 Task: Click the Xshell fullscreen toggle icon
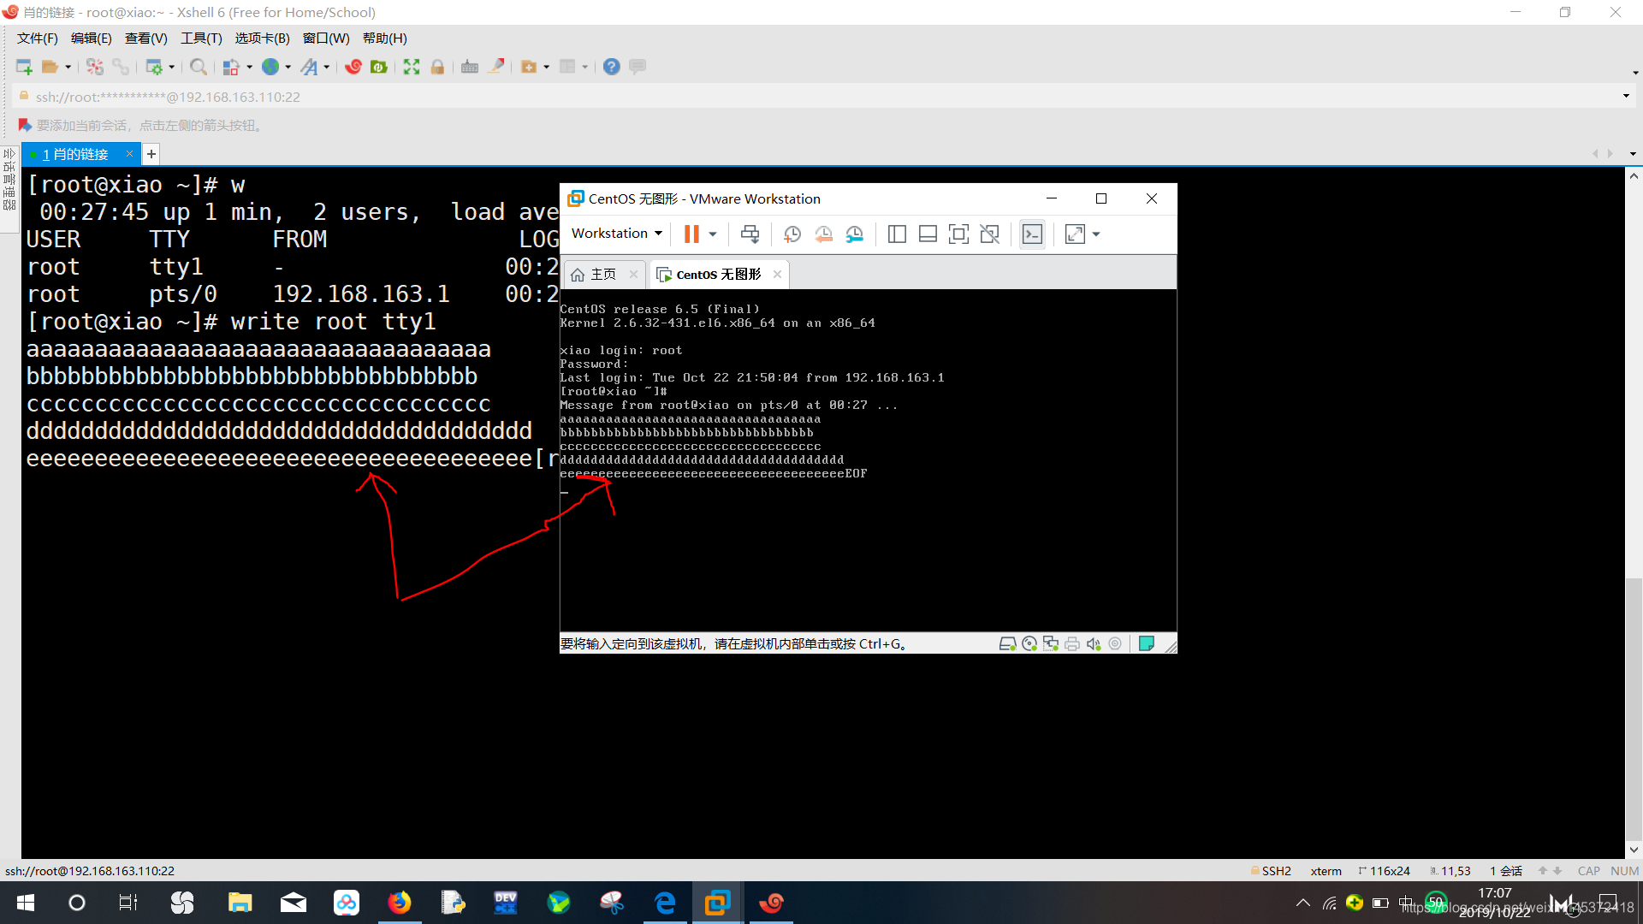[412, 67]
